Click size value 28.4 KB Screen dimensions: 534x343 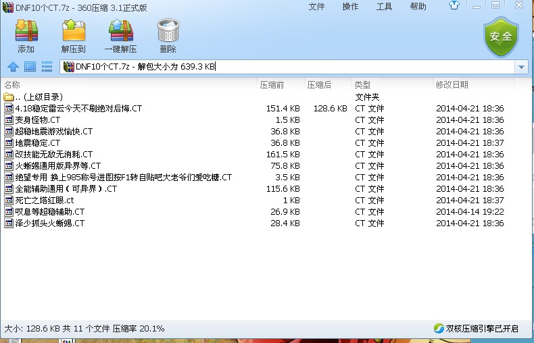click(x=285, y=223)
